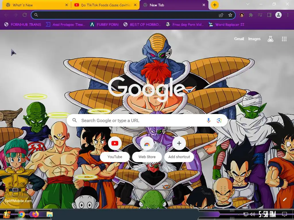Open the volume tray icon

pyautogui.click(x=253, y=214)
